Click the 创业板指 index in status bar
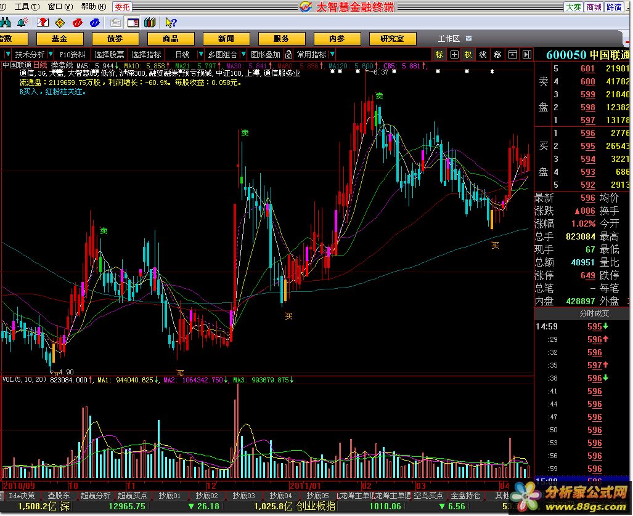Screen dimensions: 633x516 coord(316,506)
